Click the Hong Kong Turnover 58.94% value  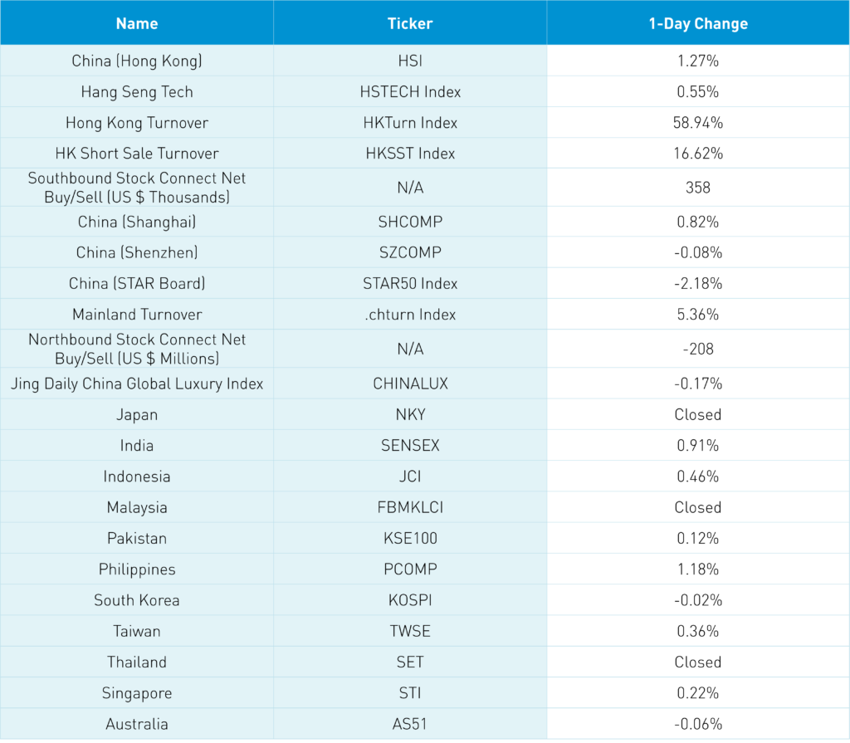(x=698, y=123)
